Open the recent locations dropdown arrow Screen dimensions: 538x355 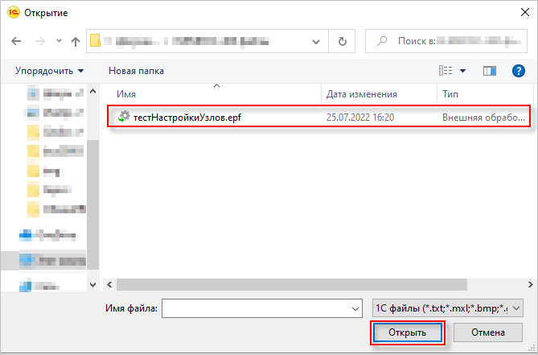coord(58,41)
